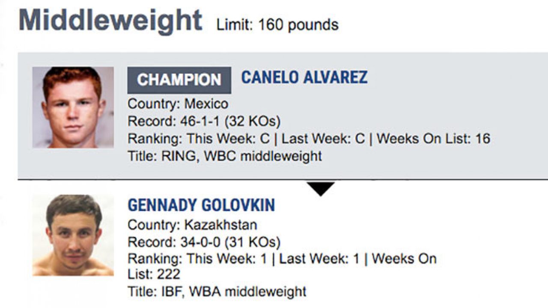
Task: Select the 'Country: Mexico' line
Action: pyautogui.click(x=178, y=104)
